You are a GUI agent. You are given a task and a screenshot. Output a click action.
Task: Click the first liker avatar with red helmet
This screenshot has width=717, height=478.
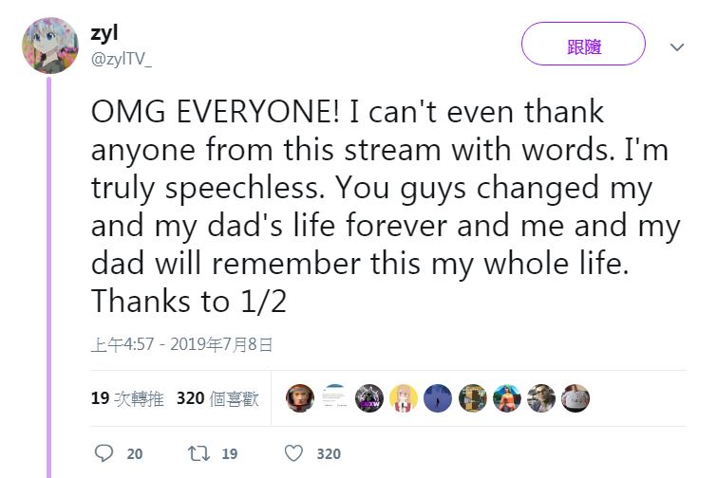(x=301, y=398)
